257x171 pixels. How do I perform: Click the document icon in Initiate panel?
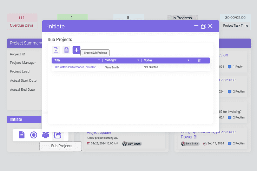(22, 135)
